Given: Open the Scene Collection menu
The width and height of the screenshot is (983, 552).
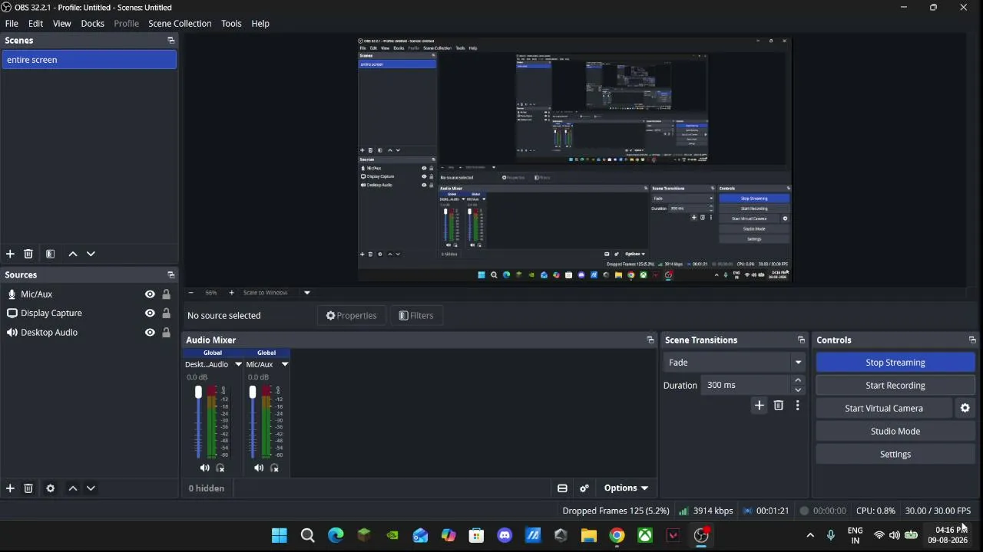Looking at the screenshot, I should coord(180,24).
